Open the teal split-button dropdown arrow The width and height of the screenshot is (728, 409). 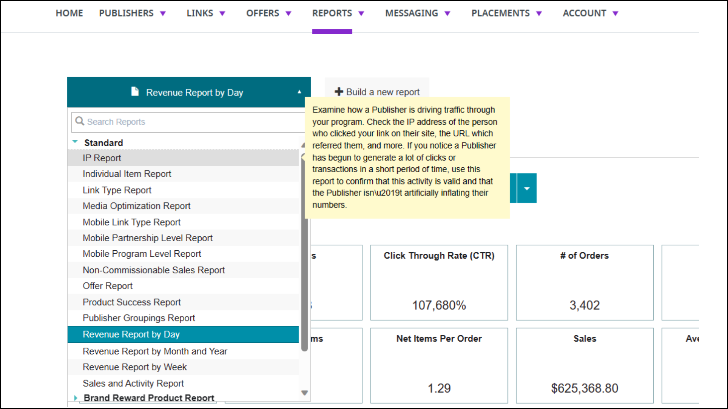527,188
